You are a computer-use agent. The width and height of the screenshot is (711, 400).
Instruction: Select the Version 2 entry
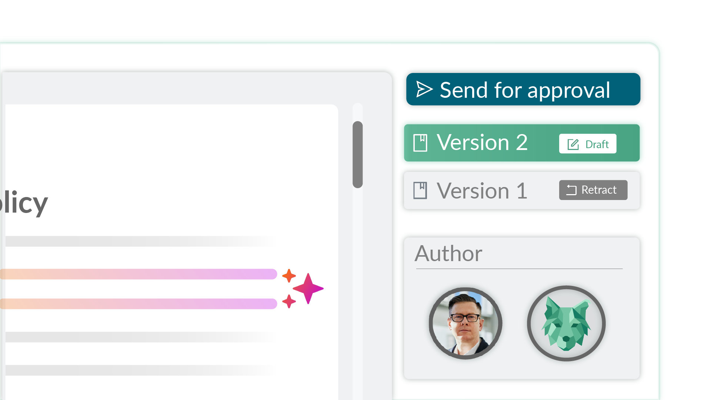pyautogui.click(x=481, y=143)
